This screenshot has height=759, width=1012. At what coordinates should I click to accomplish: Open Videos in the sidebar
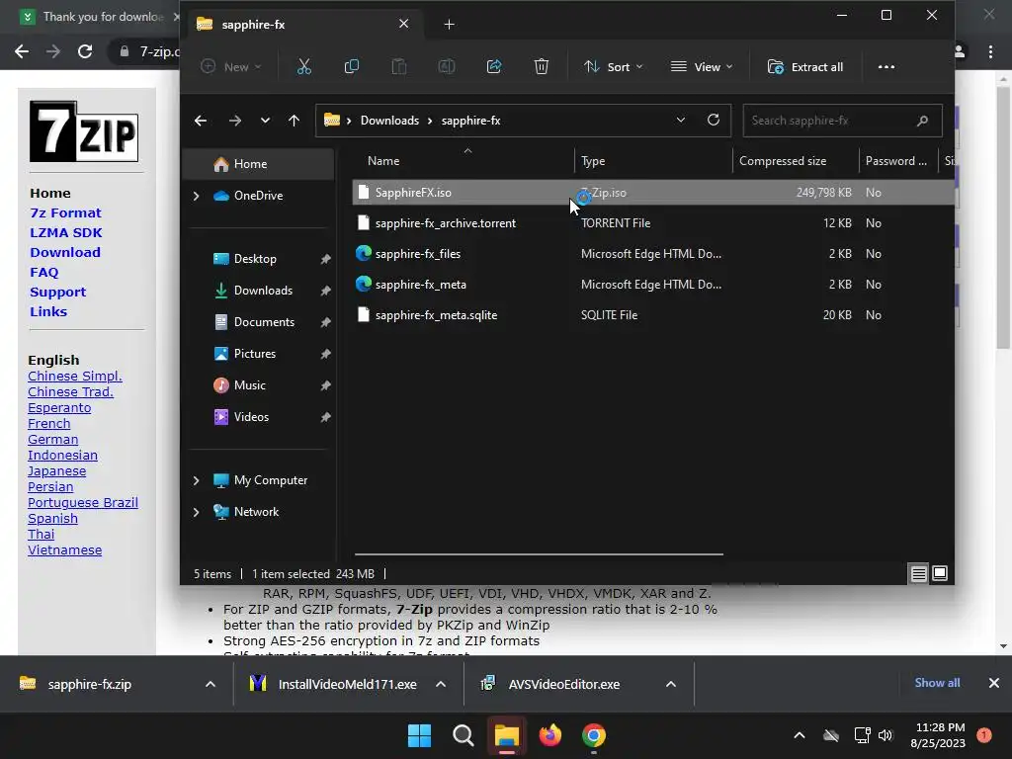point(251,417)
